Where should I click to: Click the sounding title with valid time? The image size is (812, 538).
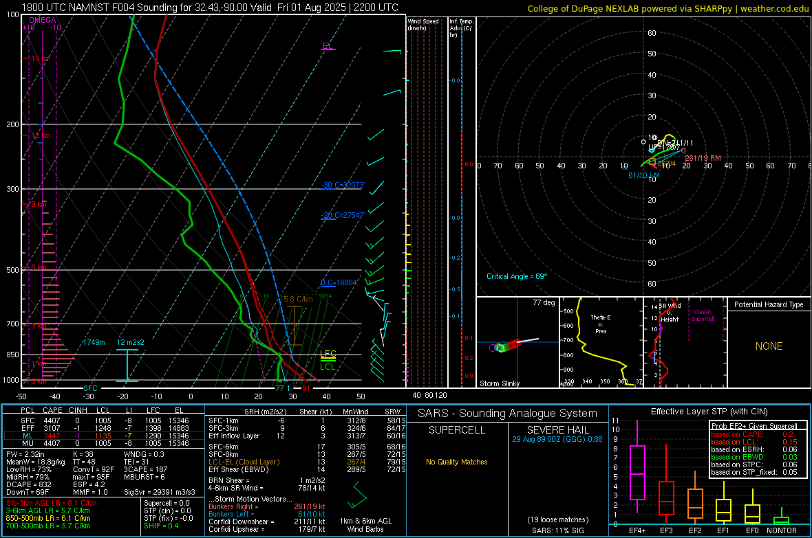click(x=210, y=8)
